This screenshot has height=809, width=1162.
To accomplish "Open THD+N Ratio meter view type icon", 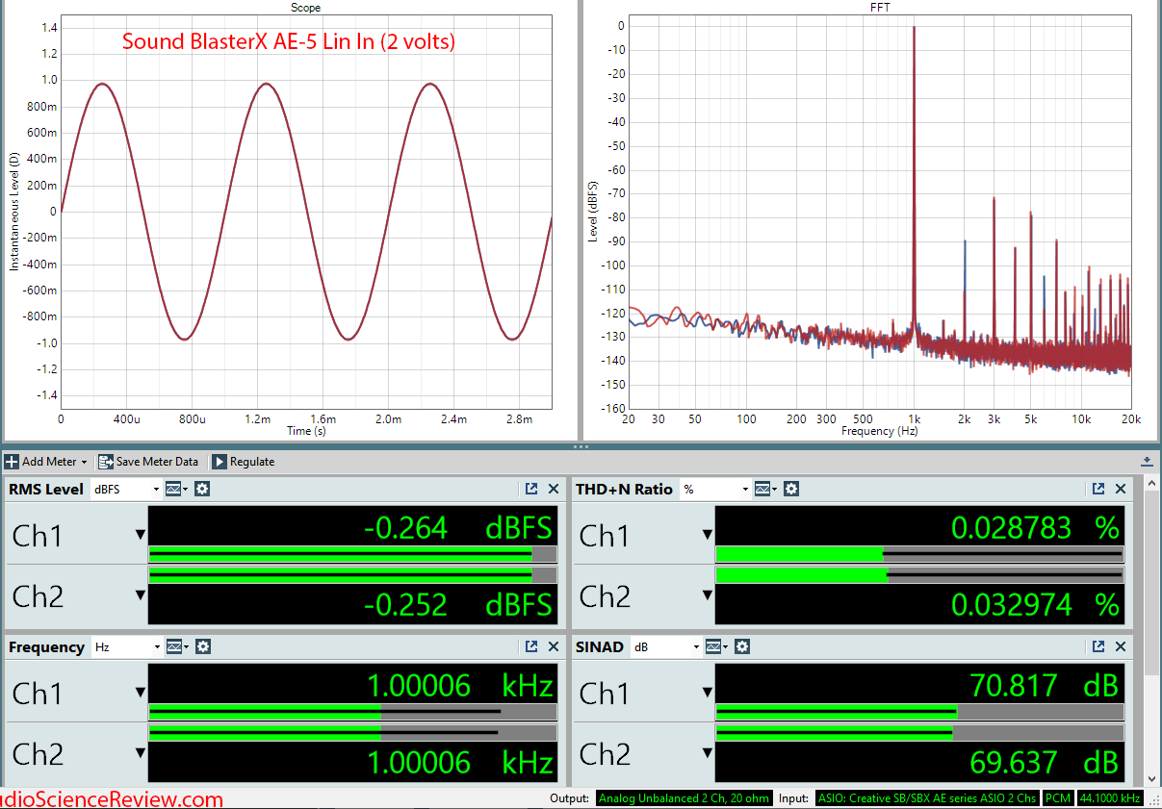I will coord(765,489).
